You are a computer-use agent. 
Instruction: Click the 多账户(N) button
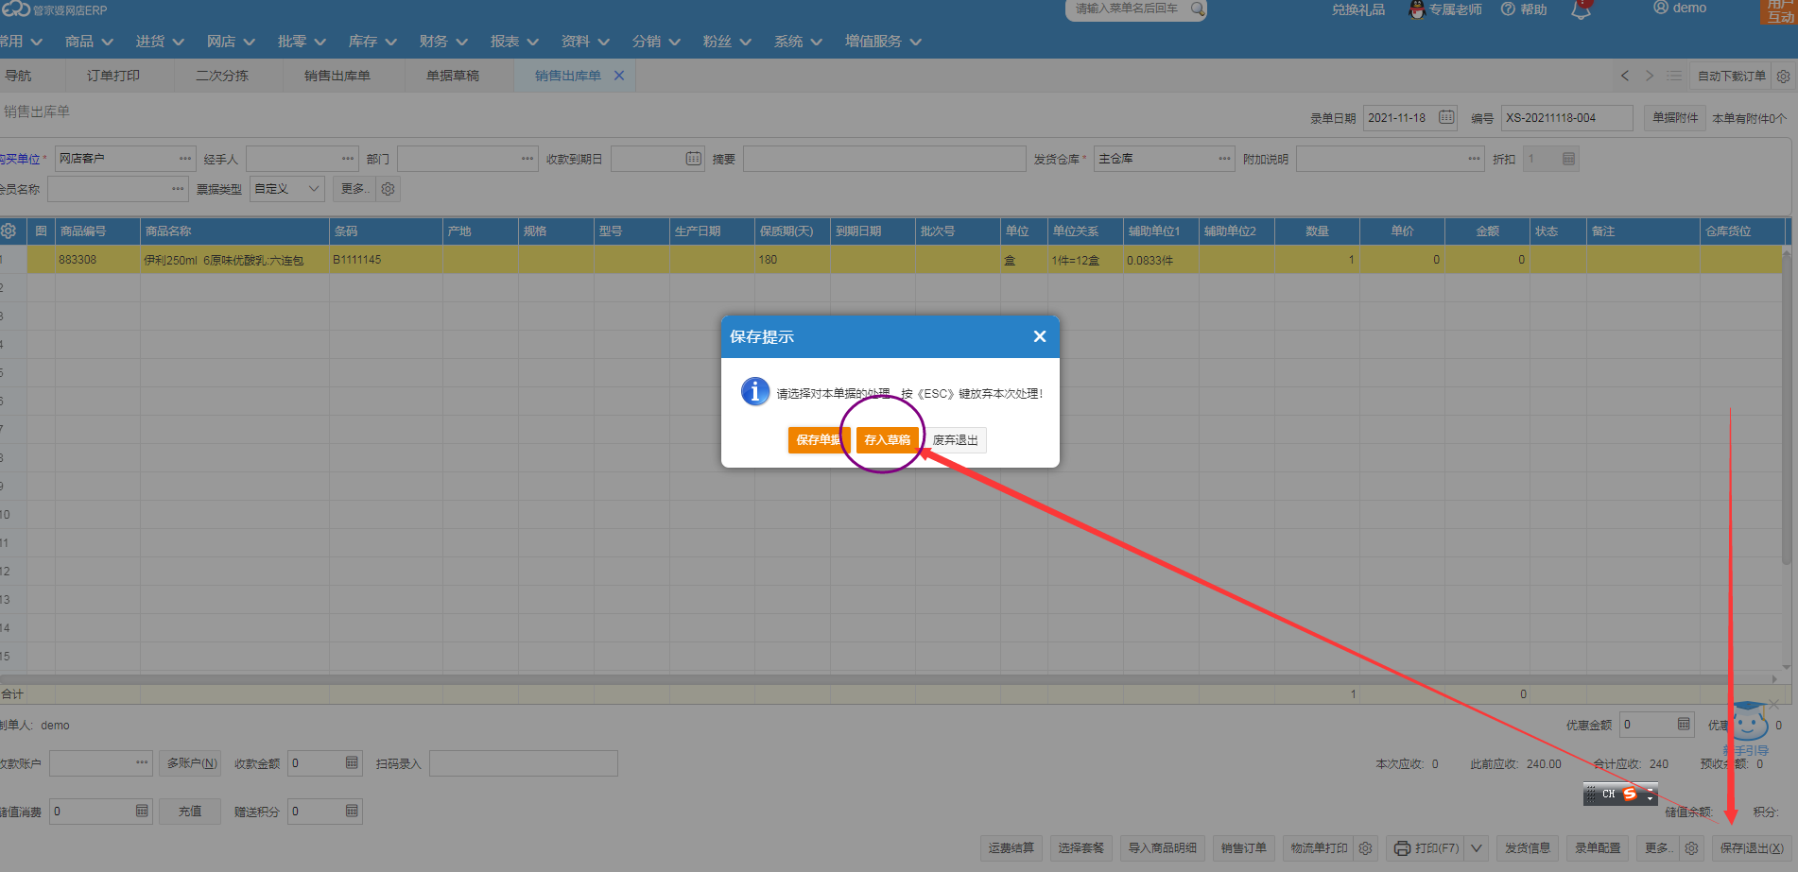192,763
